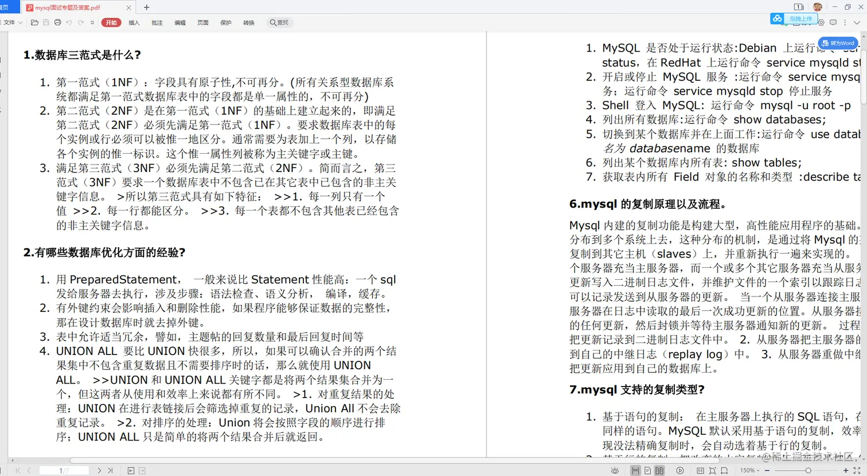
Task: Open the window count icon
Action: (799, 7)
